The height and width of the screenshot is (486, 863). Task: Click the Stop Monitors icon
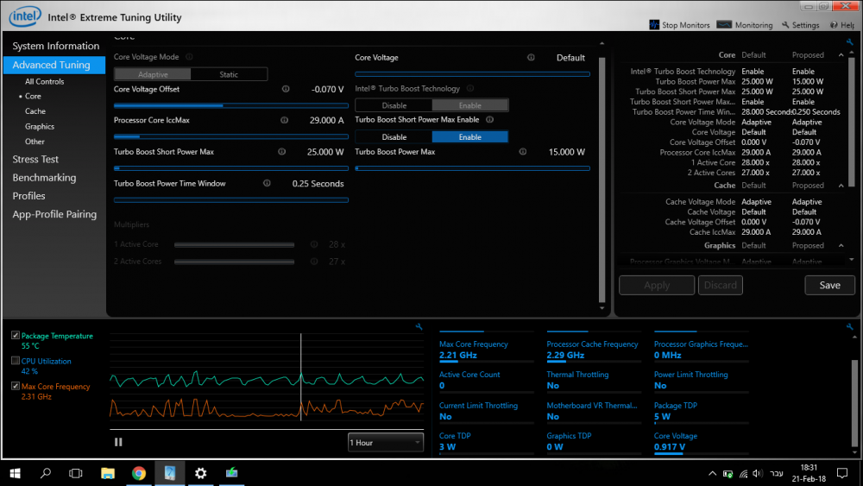pos(654,25)
